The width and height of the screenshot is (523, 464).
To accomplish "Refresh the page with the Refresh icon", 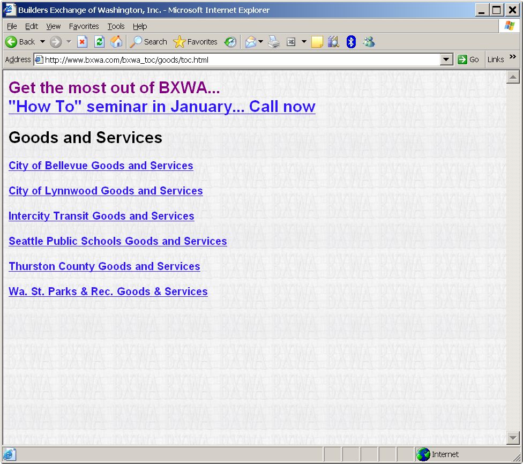I will coord(99,42).
